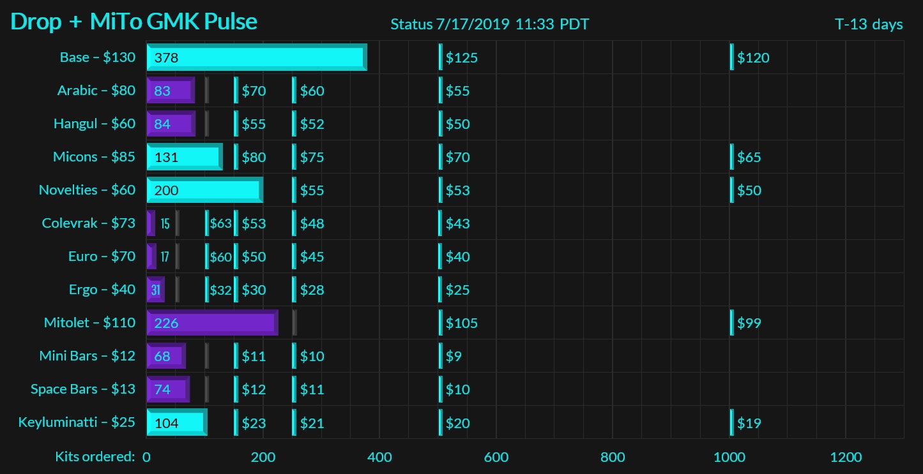Click the T-13 days countdown label
This screenshot has height=474, width=923.
tap(869, 24)
